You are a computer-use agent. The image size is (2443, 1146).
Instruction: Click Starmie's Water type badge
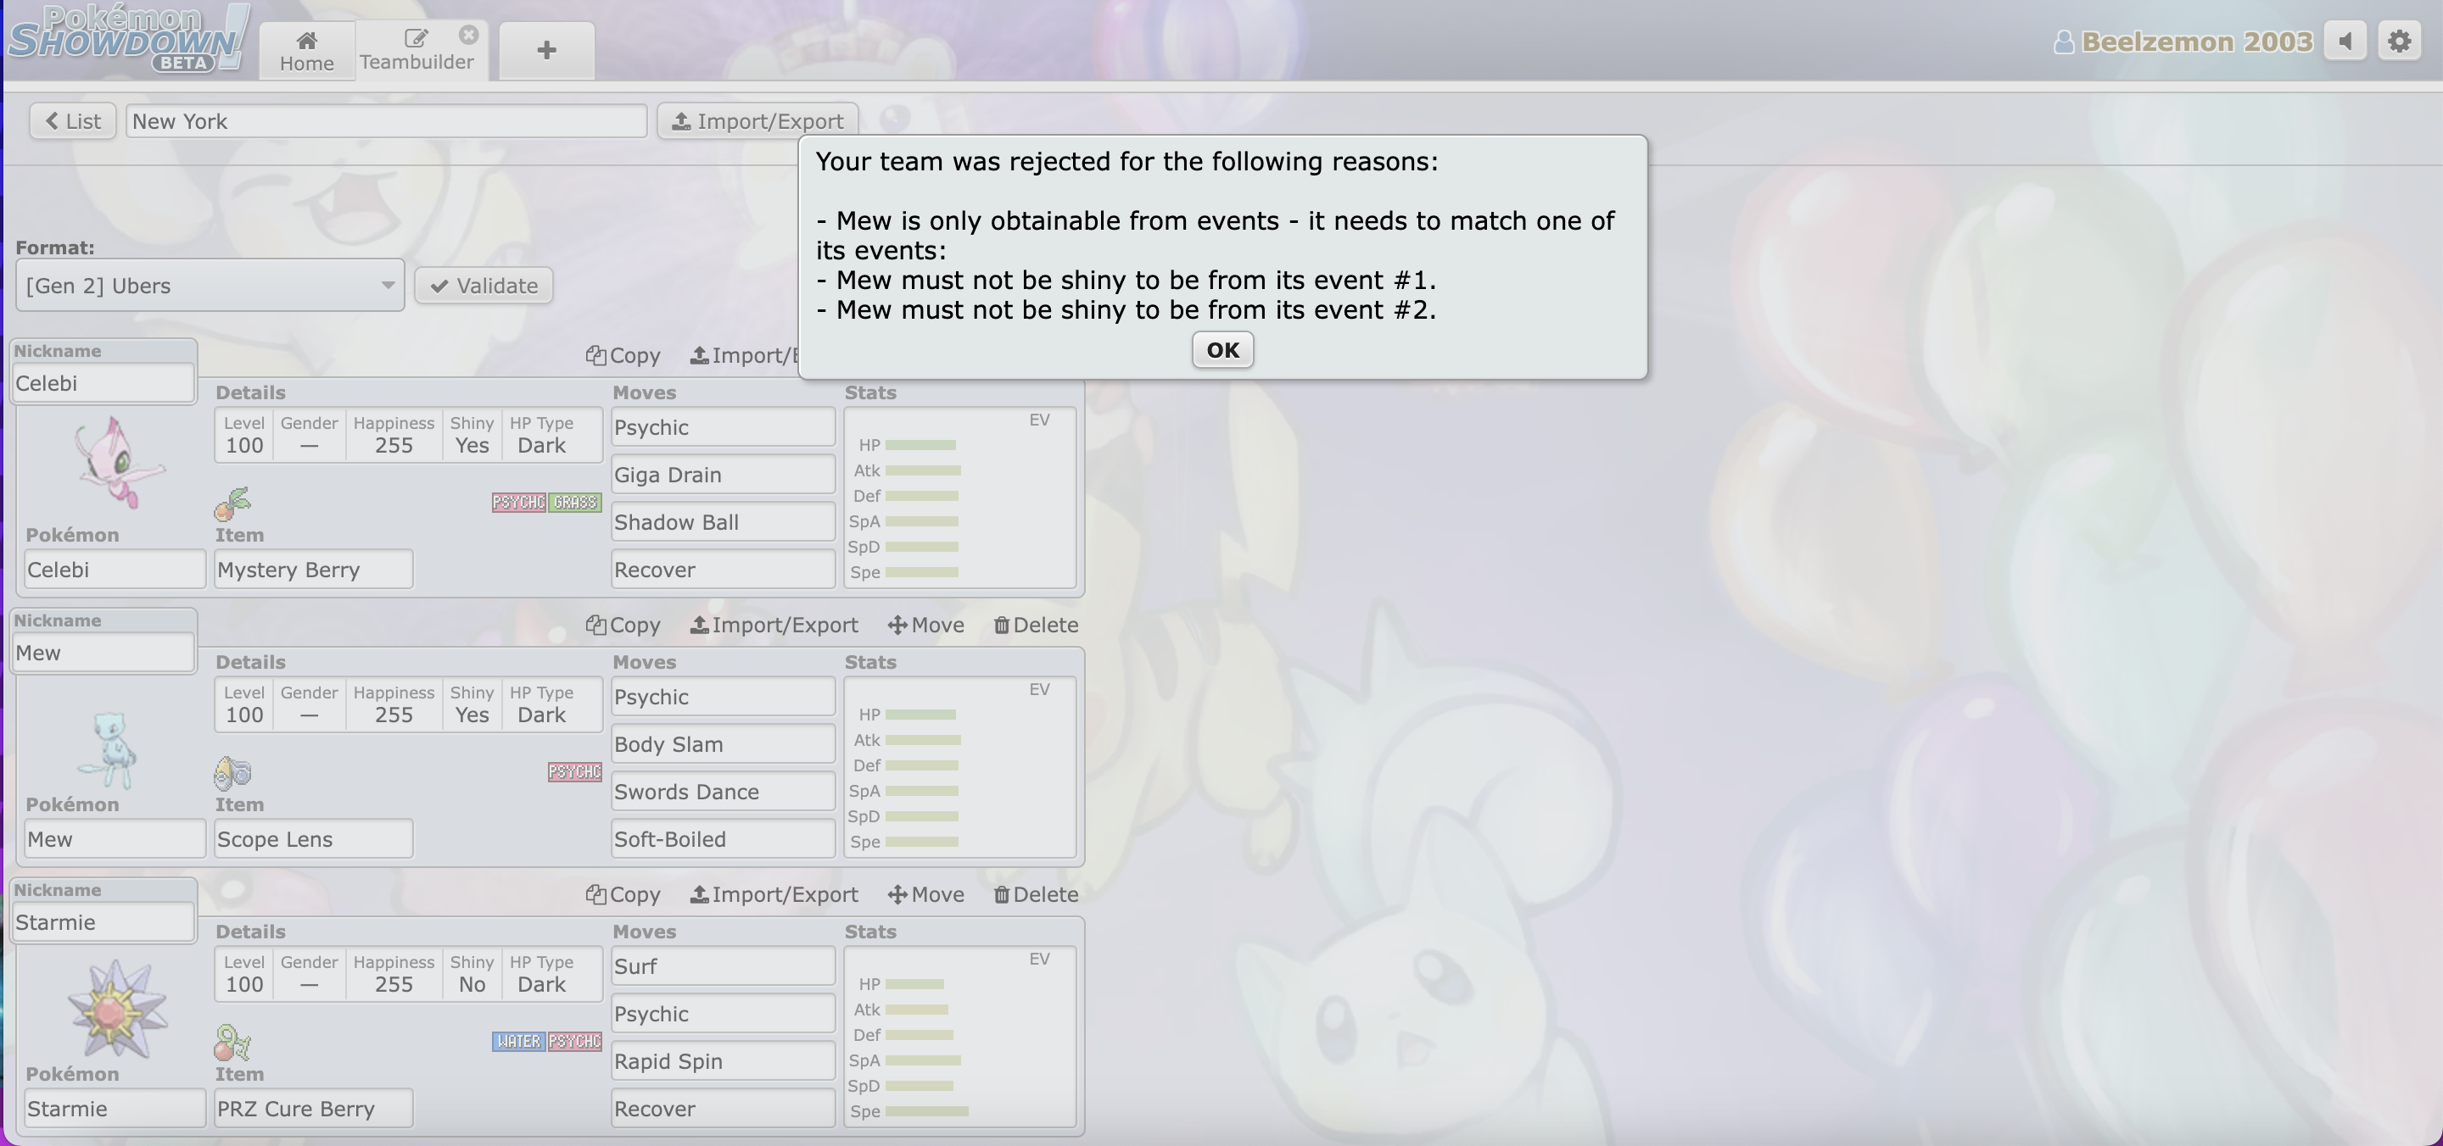tap(519, 1040)
